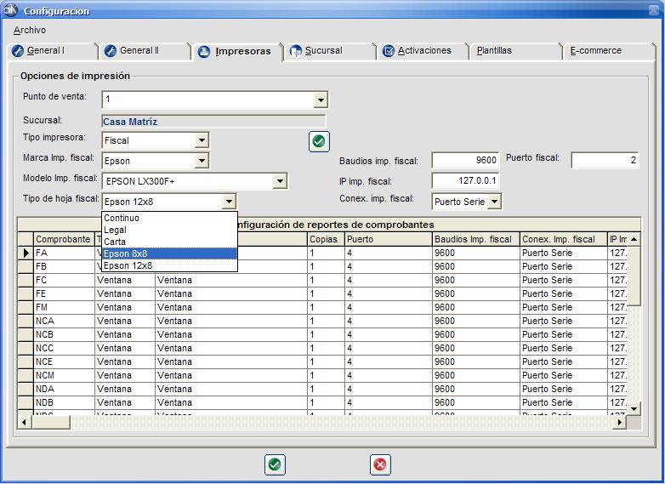The height and width of the screenshot is (484, 665).
Task: Choose Legal from the sheet type list
Action: 169,230
